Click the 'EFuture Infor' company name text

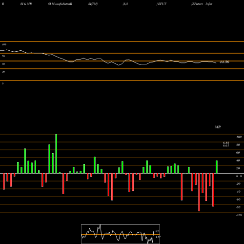(202, 4)
